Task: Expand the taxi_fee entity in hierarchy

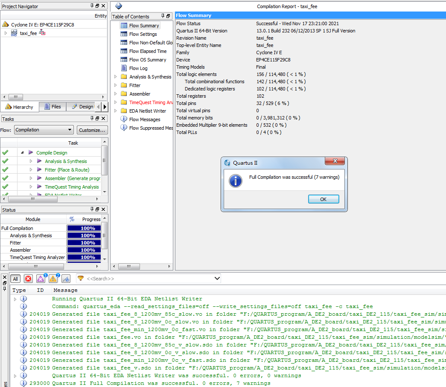Action: click(x=6, y=33)
